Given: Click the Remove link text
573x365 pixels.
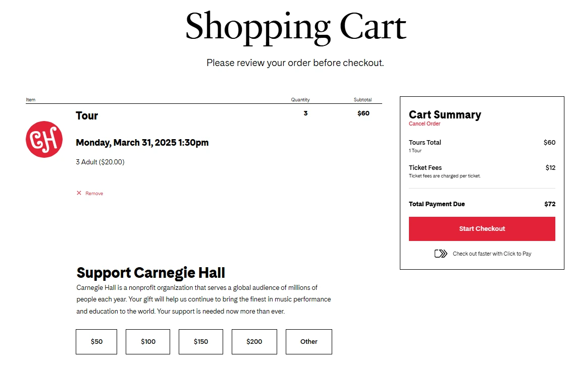Looking at the screenshot, I should tap(94, 194).
